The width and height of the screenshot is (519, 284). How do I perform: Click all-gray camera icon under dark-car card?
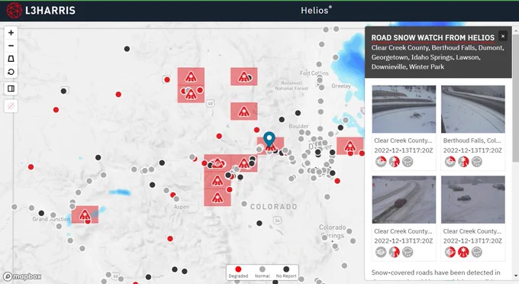tap(381, 252)
